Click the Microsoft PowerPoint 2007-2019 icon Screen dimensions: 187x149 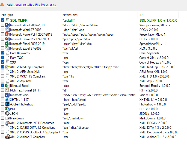[x=7, y=34]
